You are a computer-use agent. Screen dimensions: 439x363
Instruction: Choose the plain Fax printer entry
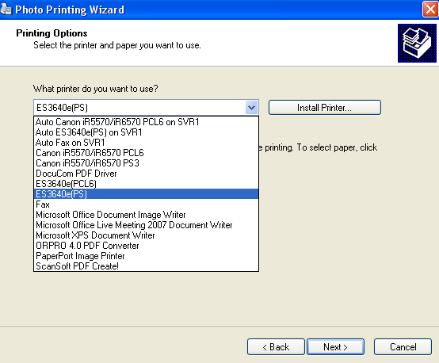[x=146, y=204]
